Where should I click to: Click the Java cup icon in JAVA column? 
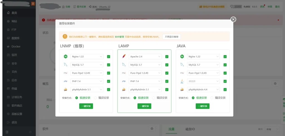[182, 81]
